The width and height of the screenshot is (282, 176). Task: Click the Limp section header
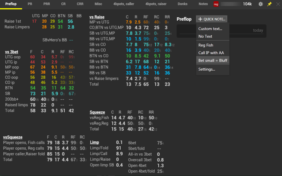[x=94, y=143]
